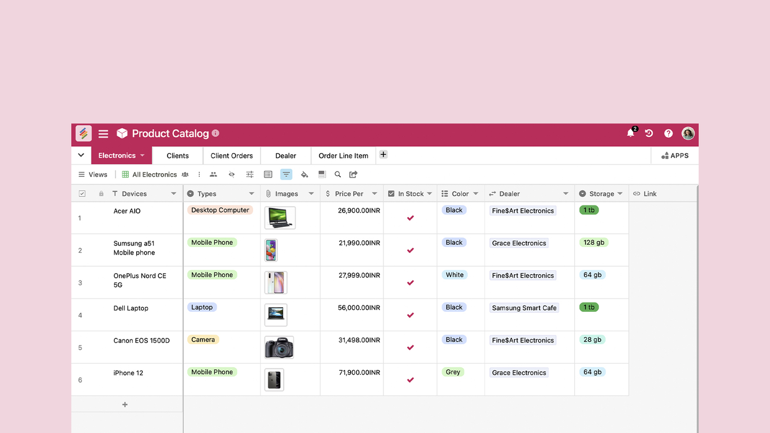Open the Electronics tab dropdown arrow
770x433 pixels.
pos(143,155)
